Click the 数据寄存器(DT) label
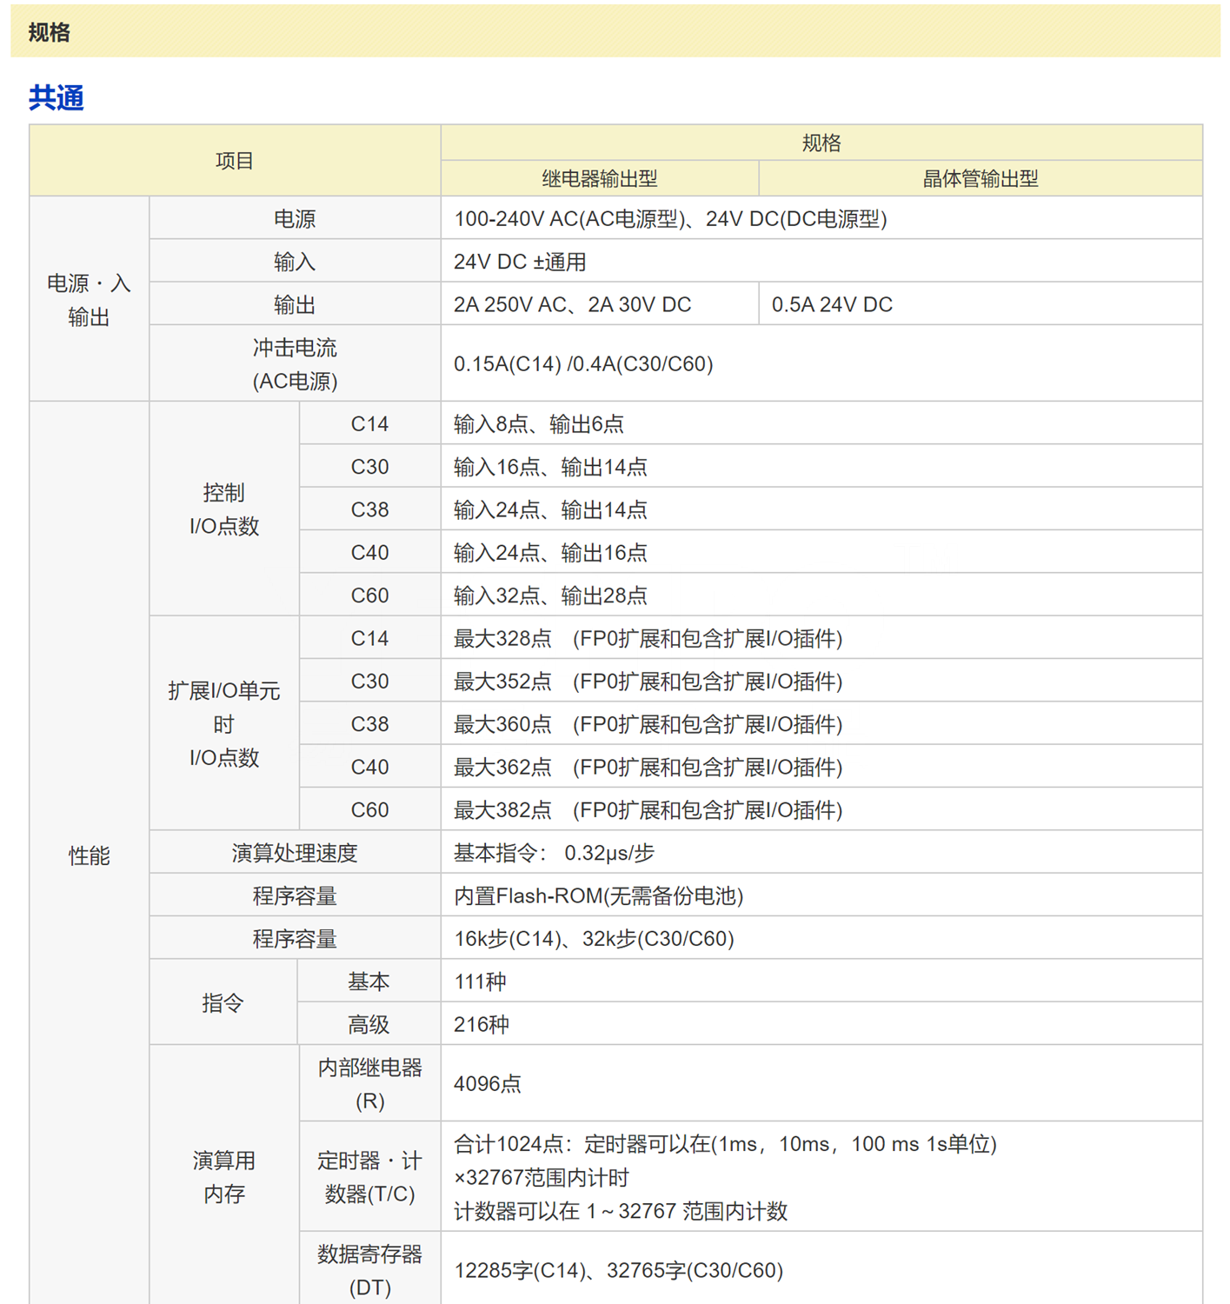1230x1304 pixels. click(369, 1269)
